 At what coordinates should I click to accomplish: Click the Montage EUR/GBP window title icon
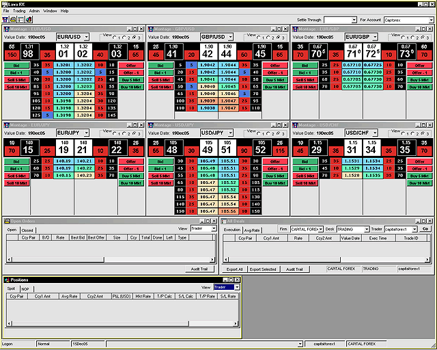click(295, 29)
